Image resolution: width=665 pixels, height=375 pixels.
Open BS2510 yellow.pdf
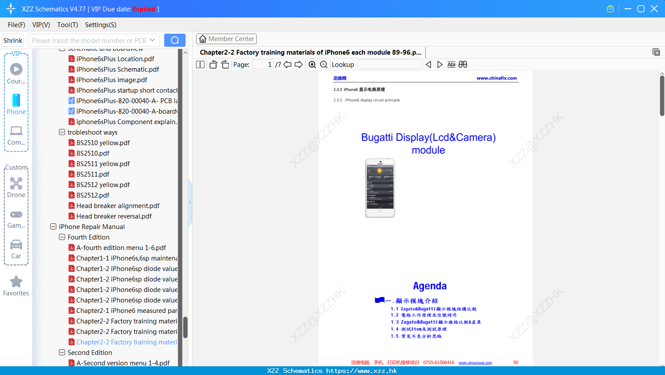(103, 142)
